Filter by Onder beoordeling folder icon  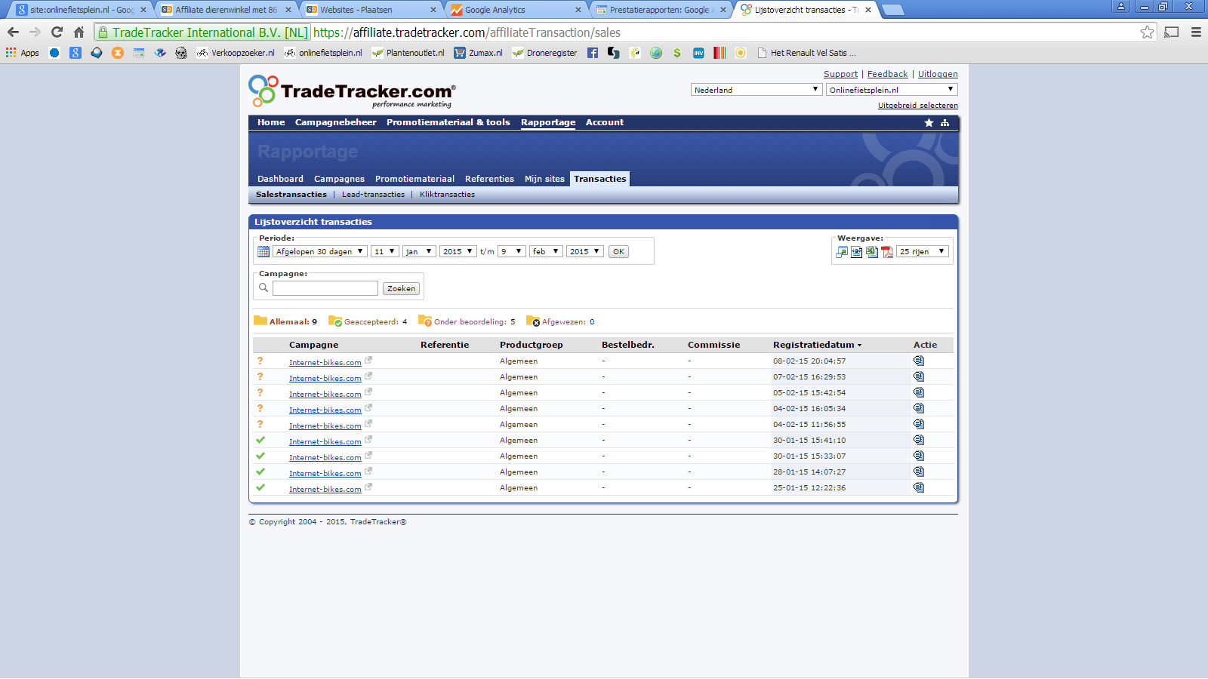(425, 321)
